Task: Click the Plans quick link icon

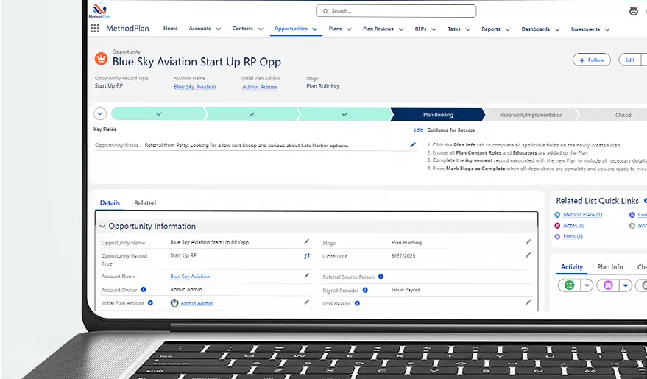Action: pyautogui.click(x=557, y=236)
